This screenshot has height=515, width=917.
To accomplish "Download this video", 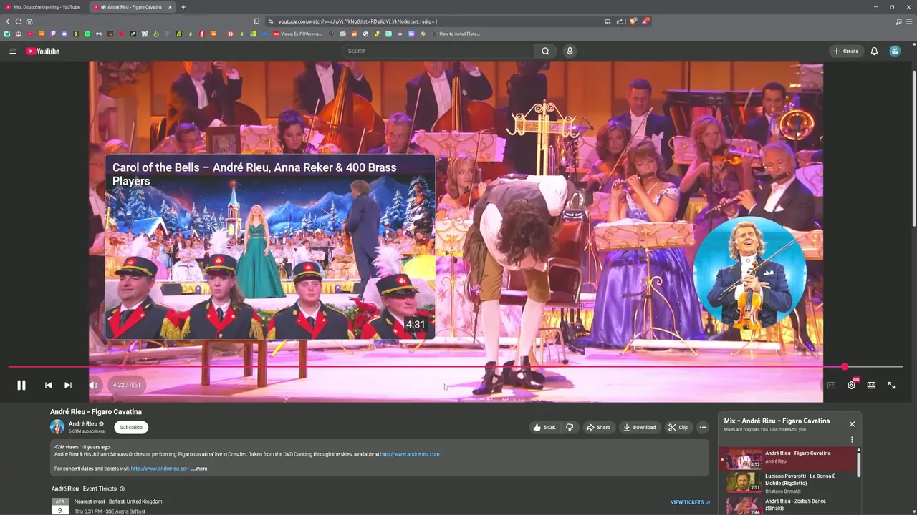I will click(640, 427).
